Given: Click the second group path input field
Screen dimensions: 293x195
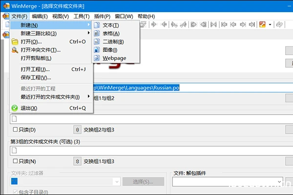Looking at the screenshot, I should click(x=151, y=119).
